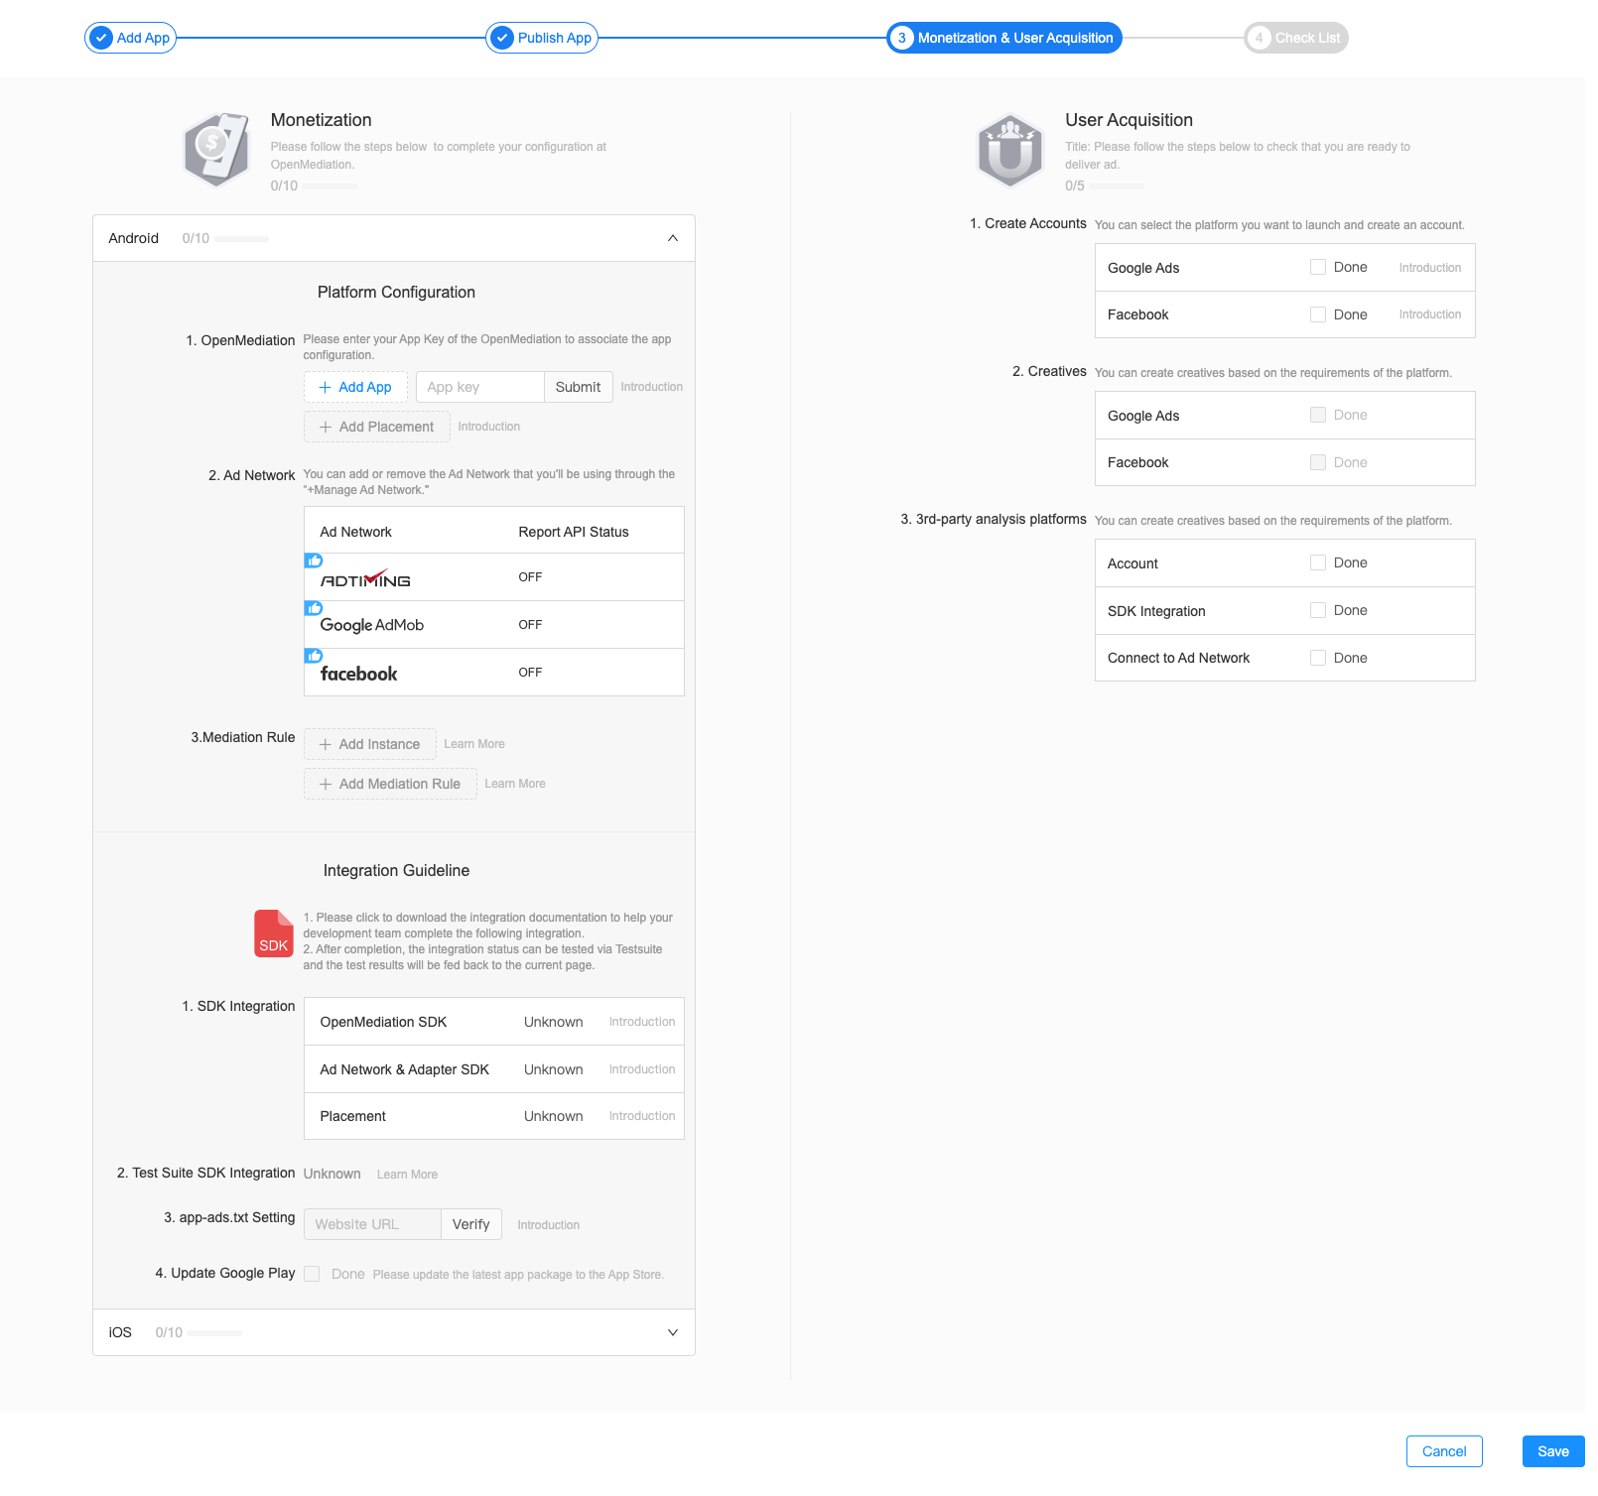
Task: Open Learn More for Test Suite SDK Integration
Action: [x=407, y=1175]
